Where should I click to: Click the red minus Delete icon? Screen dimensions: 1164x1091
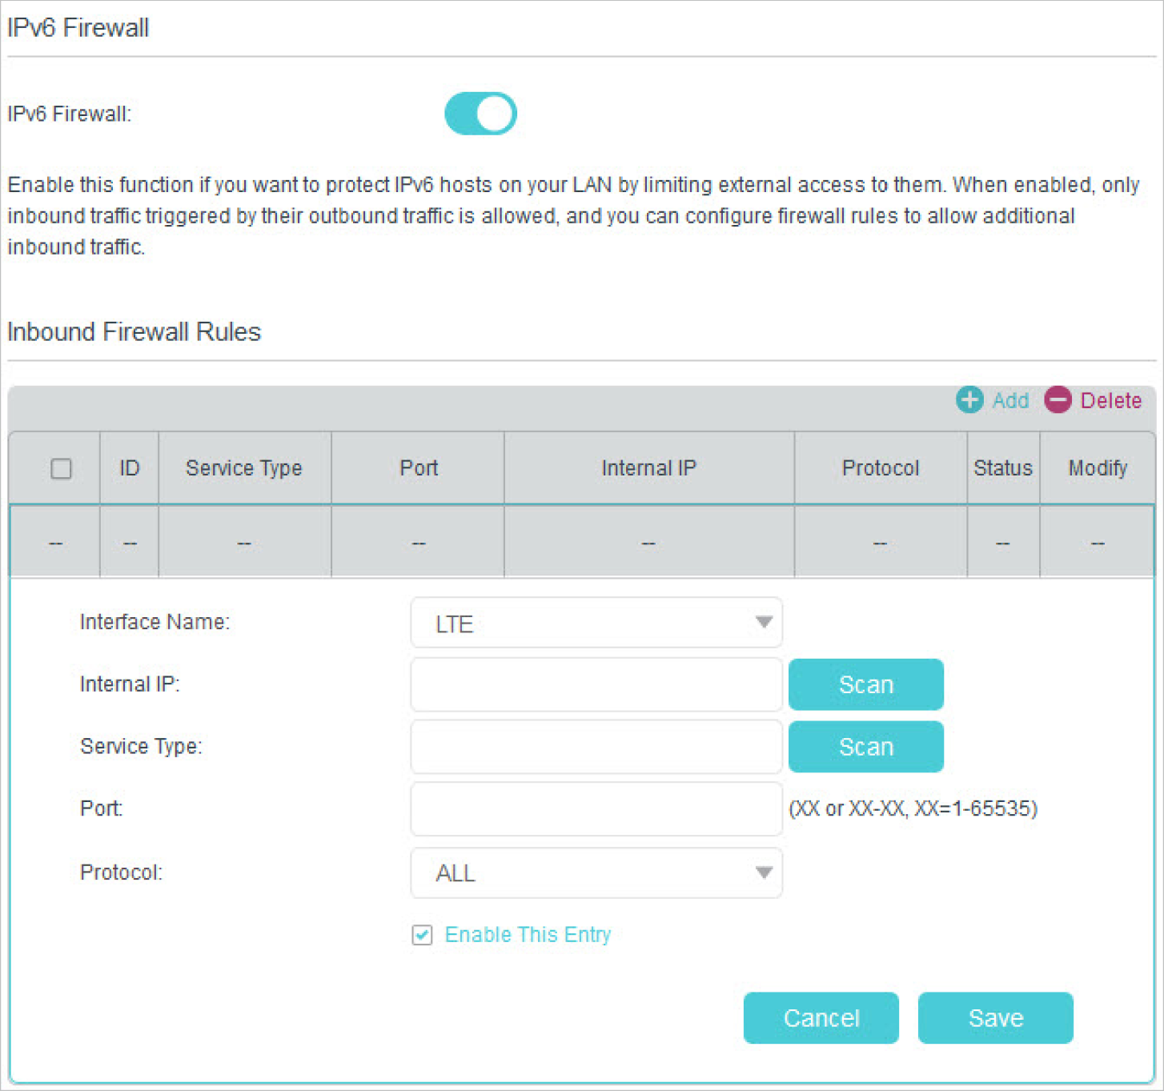pyautogui.click(x=1058, y=399)
